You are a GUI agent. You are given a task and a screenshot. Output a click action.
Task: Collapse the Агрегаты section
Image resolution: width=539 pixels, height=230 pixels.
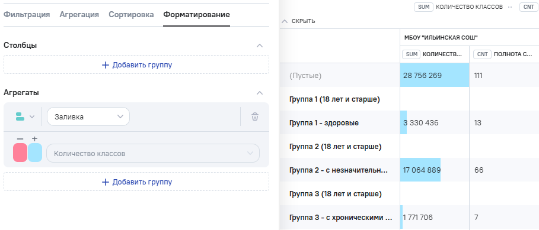coord(260,93)
